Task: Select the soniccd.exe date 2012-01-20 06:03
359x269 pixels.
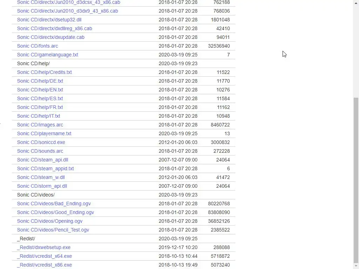Action: pos(178,142)
